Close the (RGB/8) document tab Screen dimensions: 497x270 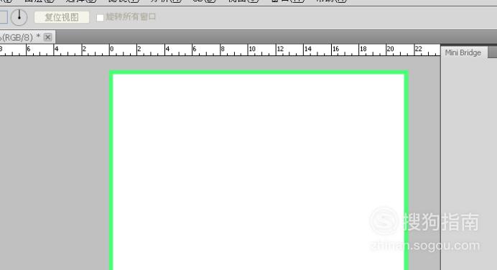[47, 37]
